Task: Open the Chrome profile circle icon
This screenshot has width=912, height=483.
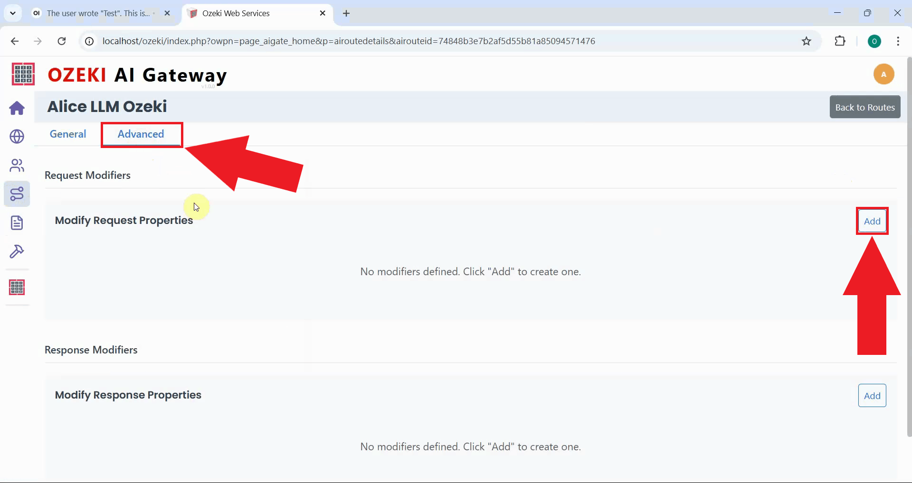Action: tap(875, 41)
